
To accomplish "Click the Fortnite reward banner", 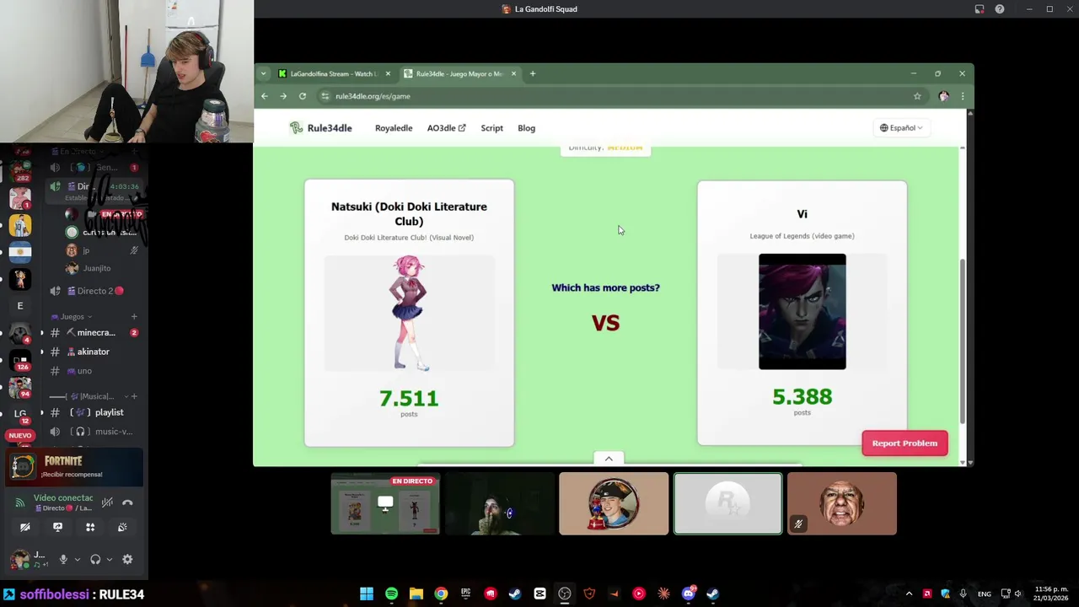I will (74, 467).
